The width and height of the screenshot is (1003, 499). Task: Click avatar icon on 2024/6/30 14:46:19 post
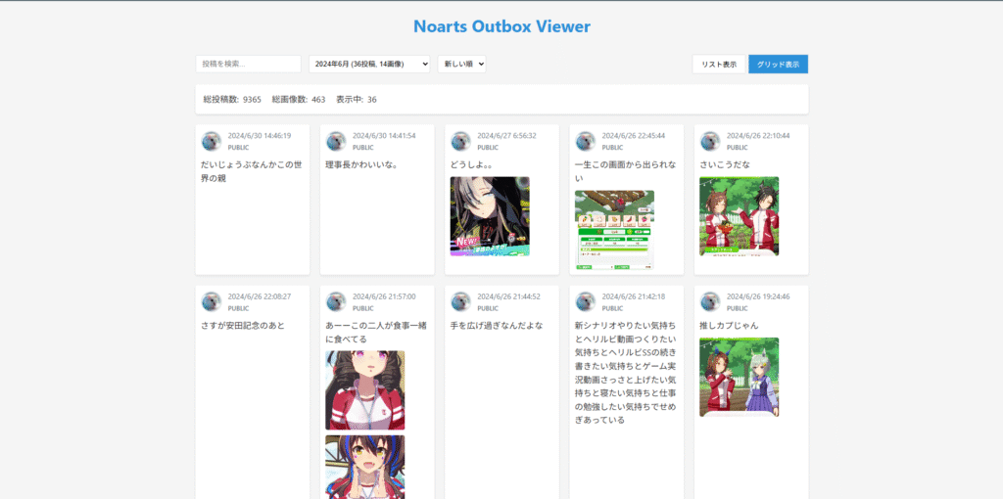pyautogui.click(x=212, y=141)
